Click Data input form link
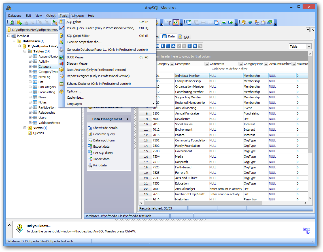 104,140
